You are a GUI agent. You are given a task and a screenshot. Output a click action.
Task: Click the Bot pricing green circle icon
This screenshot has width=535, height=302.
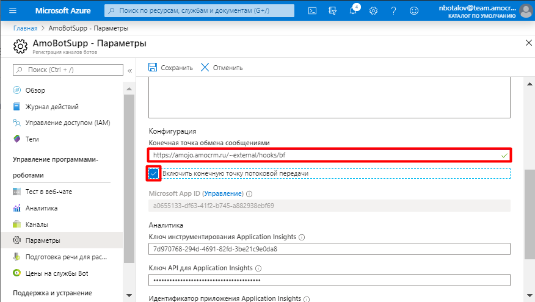[16, 273]
